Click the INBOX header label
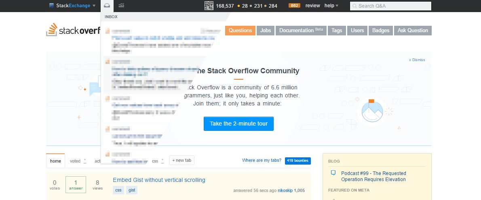 pyautogui.click(x=111, y=17)
